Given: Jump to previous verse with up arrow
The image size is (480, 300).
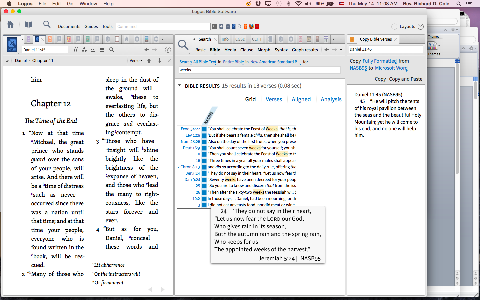Looking at the screenshot, I should coord(149,61).
